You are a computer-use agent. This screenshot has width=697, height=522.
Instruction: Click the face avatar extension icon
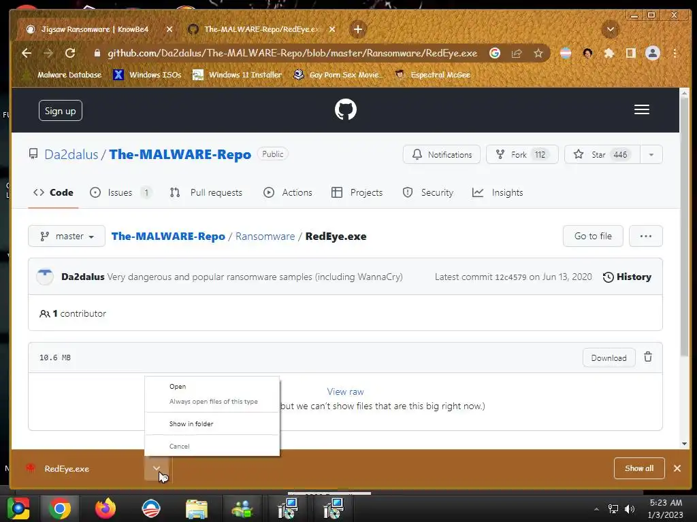[x=587, y=53]
